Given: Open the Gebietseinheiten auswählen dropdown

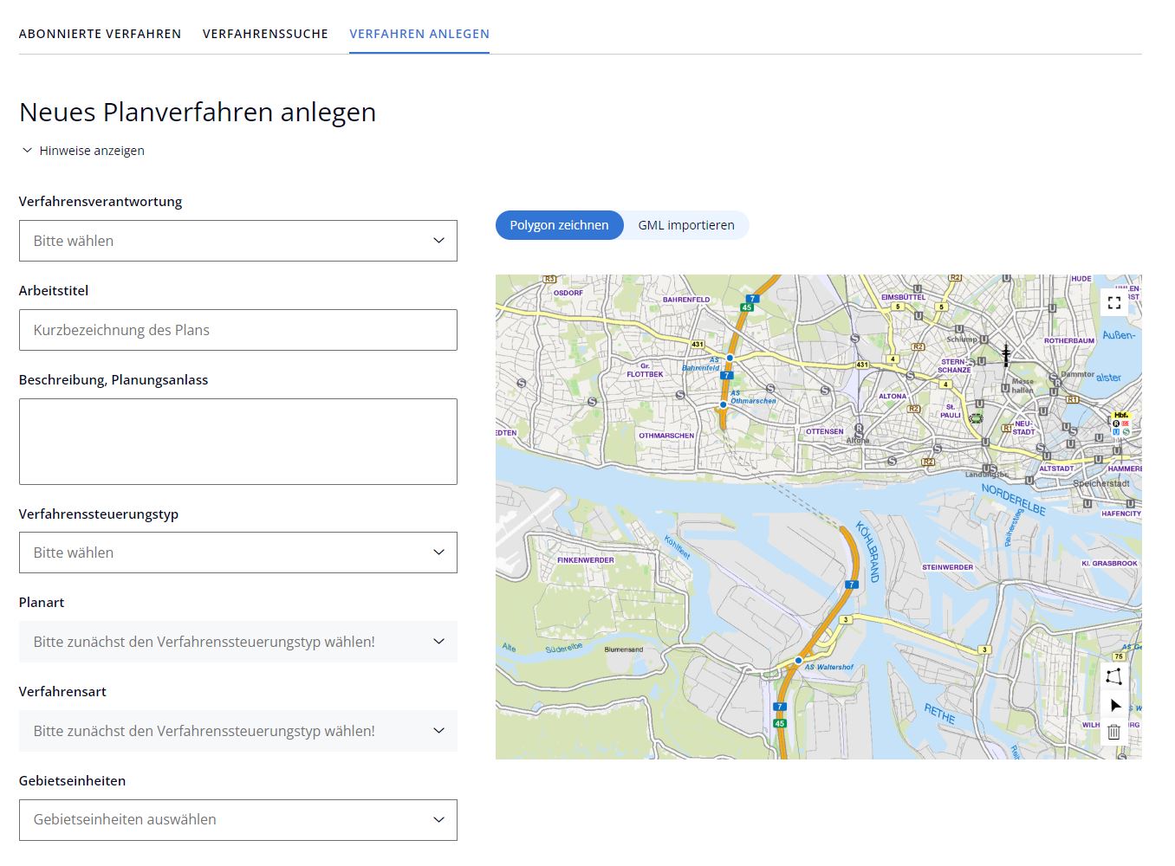Looking at the screenshot, I should 237,819.
